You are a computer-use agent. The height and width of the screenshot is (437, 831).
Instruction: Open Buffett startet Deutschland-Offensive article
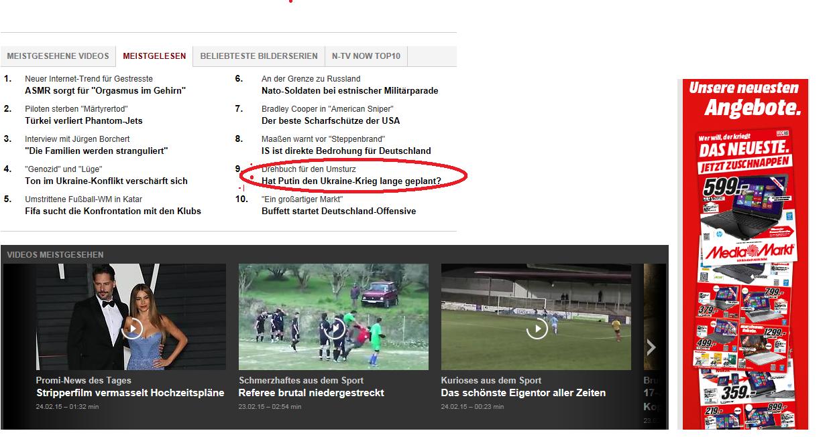(338, 211)
